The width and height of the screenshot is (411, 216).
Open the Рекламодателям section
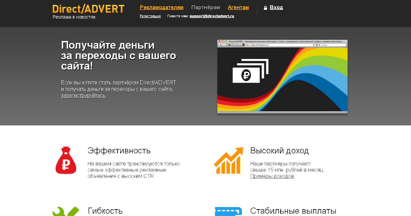click(x=162, y=8)
